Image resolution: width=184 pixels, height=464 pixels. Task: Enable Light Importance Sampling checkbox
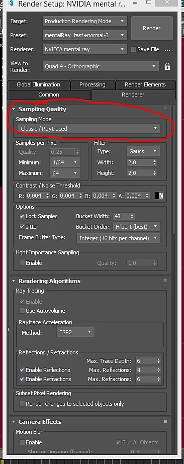[22, 263]
